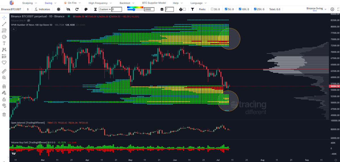Click the Save link under Binance Swing

pos(315,11)
